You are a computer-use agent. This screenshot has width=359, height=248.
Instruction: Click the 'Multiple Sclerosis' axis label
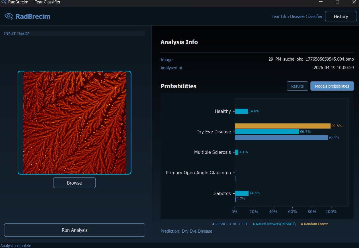(212, 152)
